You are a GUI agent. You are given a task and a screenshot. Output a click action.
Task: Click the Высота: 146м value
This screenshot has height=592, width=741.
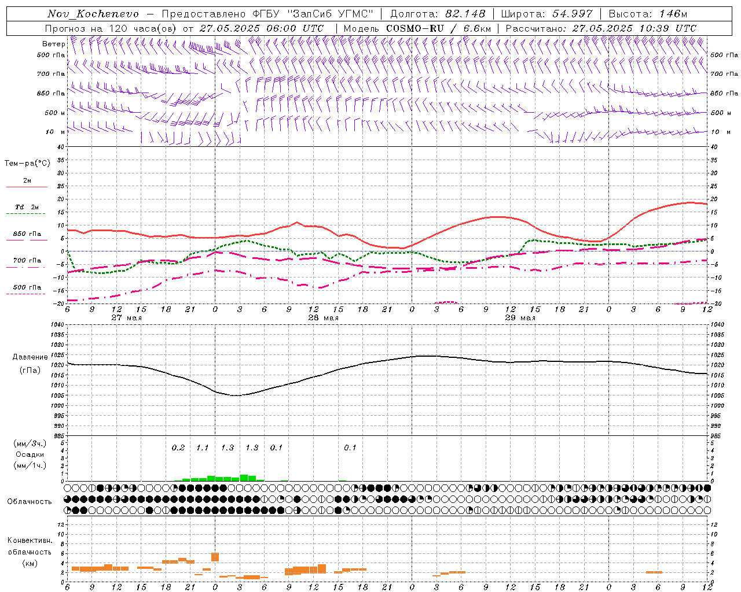coord(648,14)
